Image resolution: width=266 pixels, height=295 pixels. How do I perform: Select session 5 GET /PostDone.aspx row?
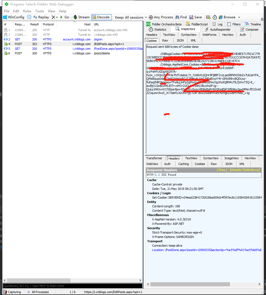pos(73,49)
